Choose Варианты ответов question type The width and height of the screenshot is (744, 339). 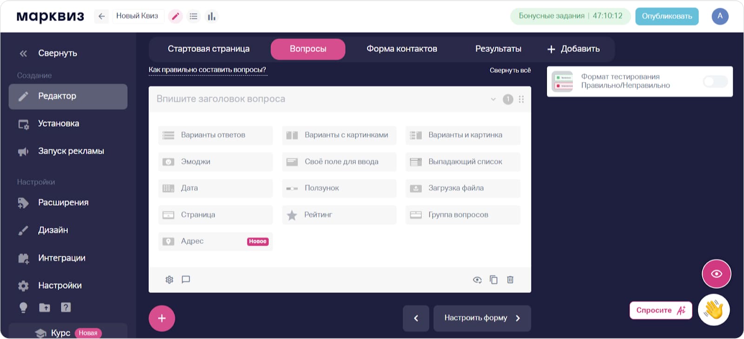coord(215,135)
